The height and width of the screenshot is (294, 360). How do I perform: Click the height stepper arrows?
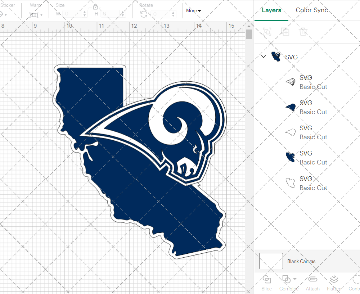click(x=123, y=14)
